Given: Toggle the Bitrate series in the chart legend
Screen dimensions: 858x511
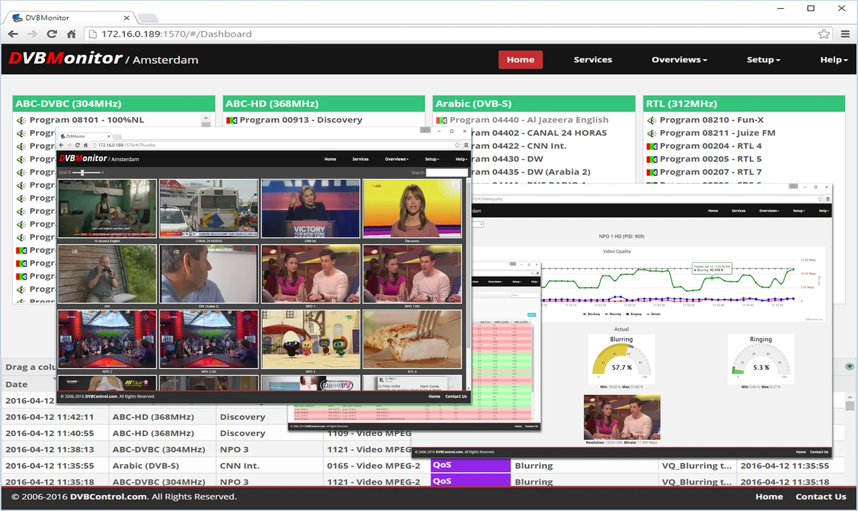Looking at the screenshot, I should [x=654, y=314].
